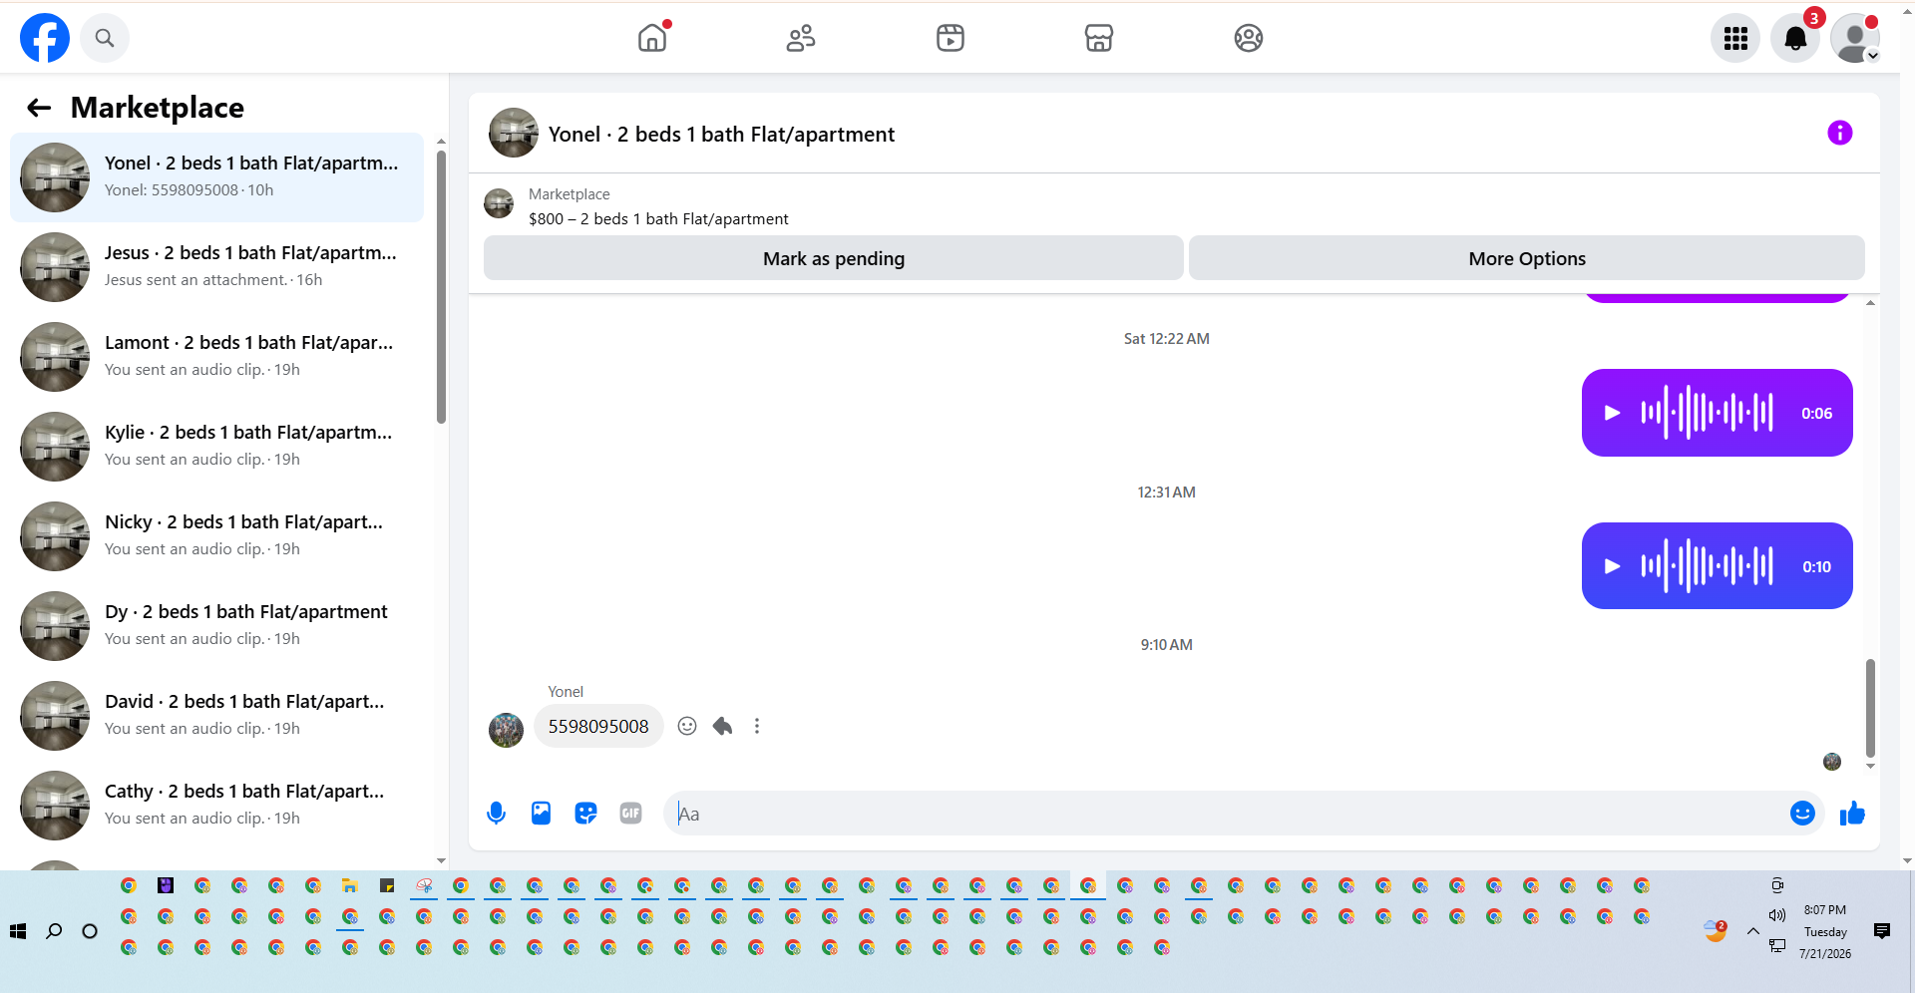Open the Facebook logo home link
Image resolution: width=1915 pixels, height=993 pixels.
(45, 38)
